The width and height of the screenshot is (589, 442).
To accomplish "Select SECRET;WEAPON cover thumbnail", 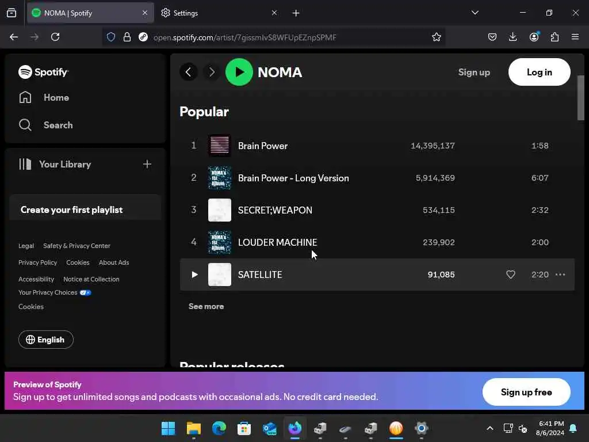I will 220,210.
